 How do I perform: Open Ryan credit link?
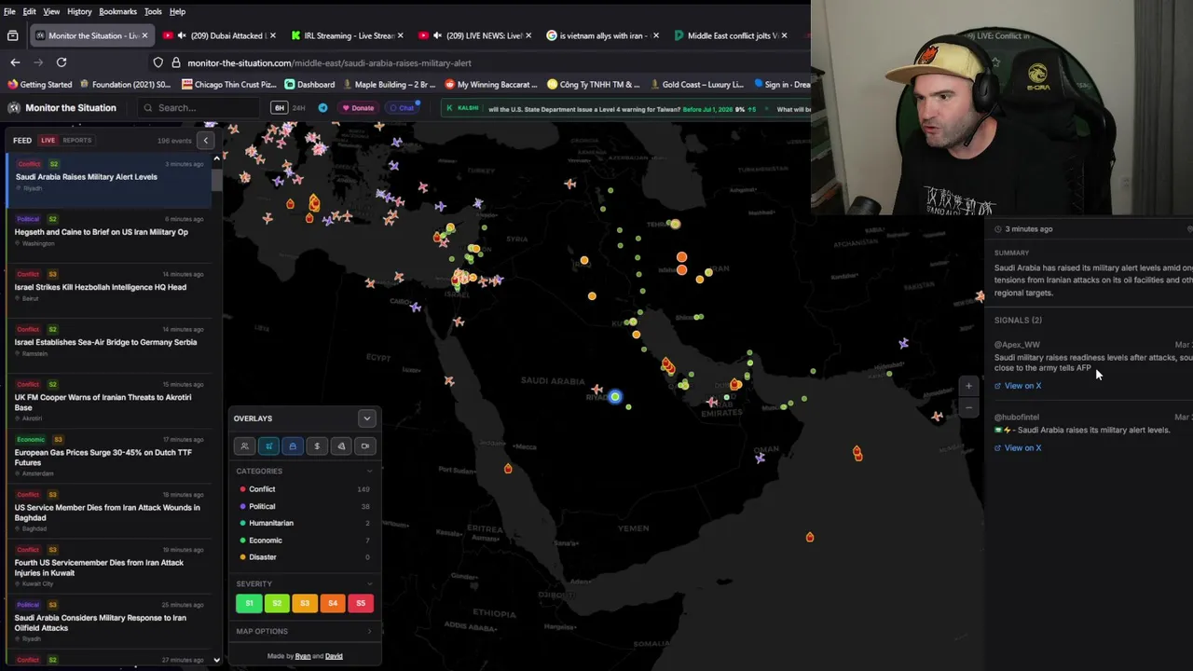pyautogui.click(x=302, y=656)
